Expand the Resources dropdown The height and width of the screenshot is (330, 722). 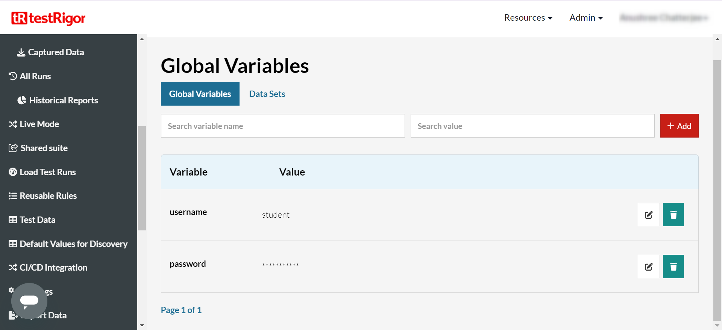pos(528,18)
